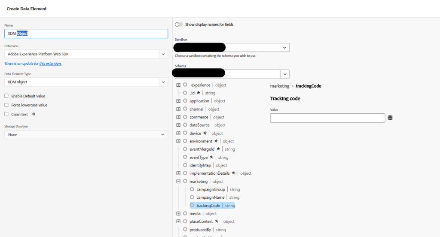Select the _experience radio circle
This screenshot has height=237, width=440.
(x=185, y=85)
